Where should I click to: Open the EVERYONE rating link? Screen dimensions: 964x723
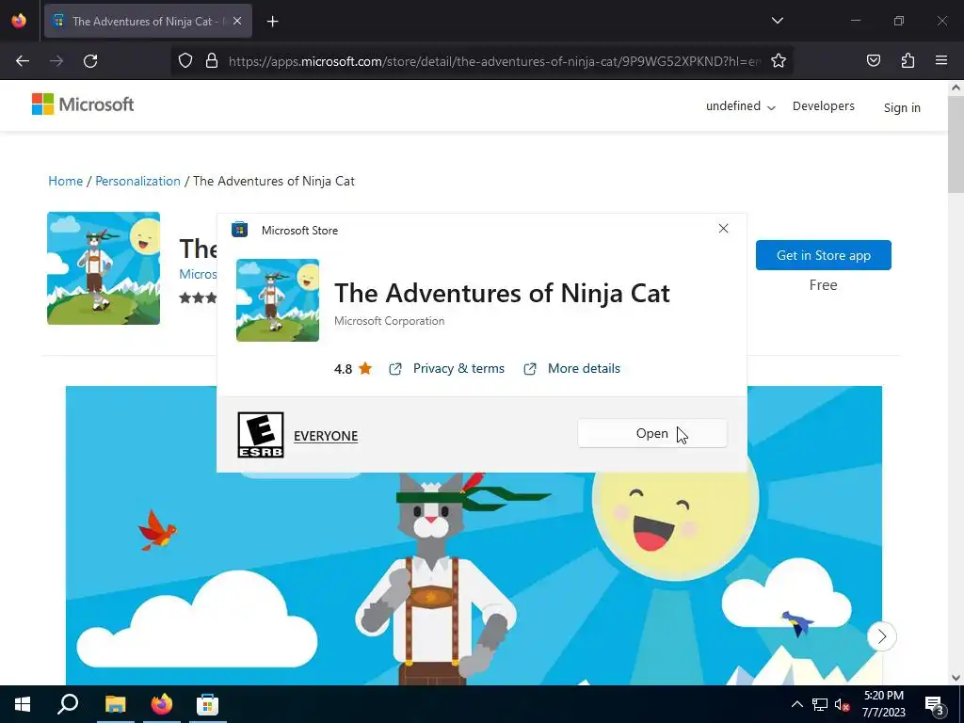tap(326, 436)
